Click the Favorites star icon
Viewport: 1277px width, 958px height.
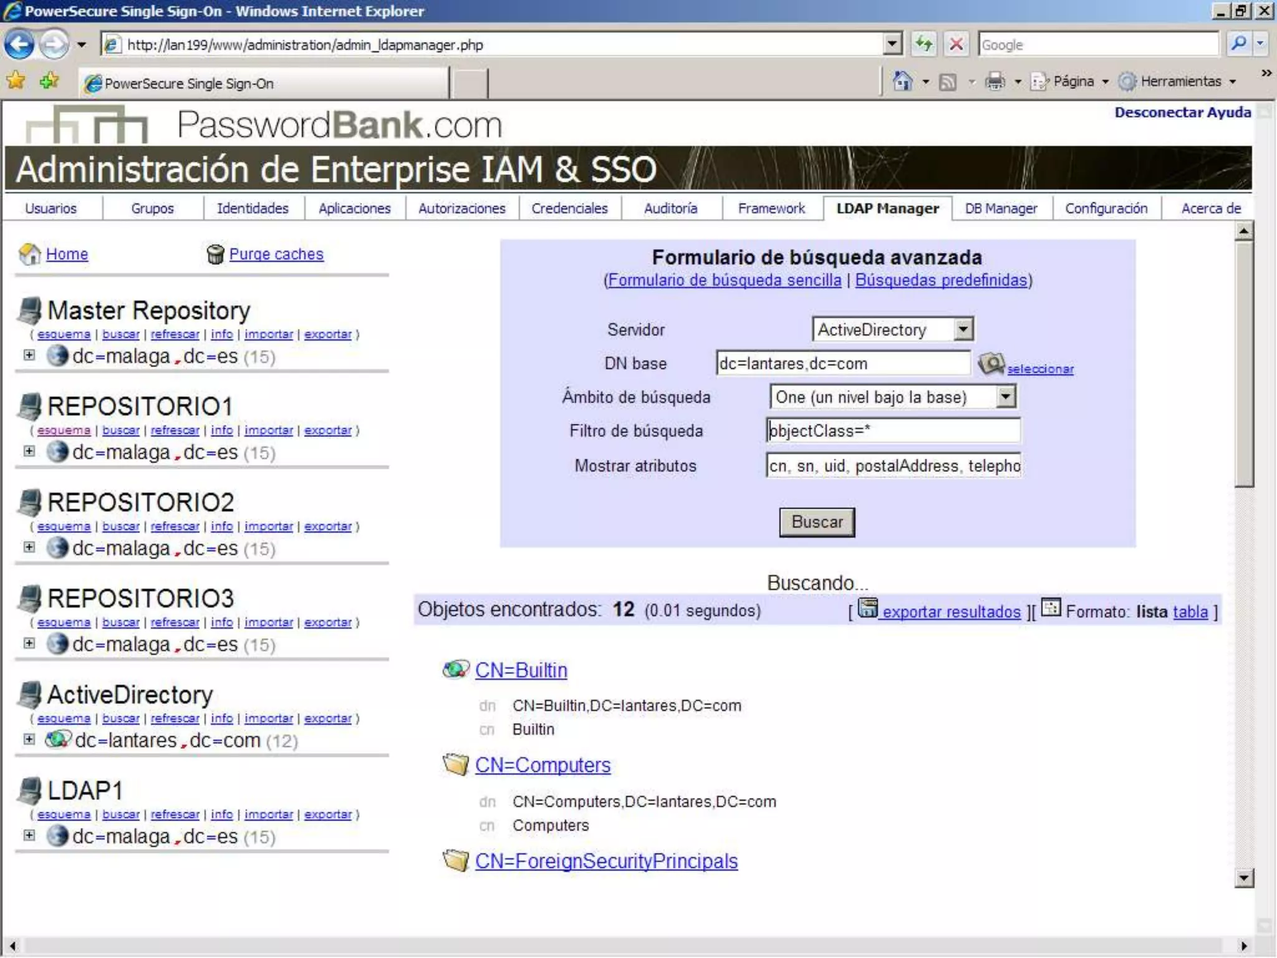[x=16, y=81]
